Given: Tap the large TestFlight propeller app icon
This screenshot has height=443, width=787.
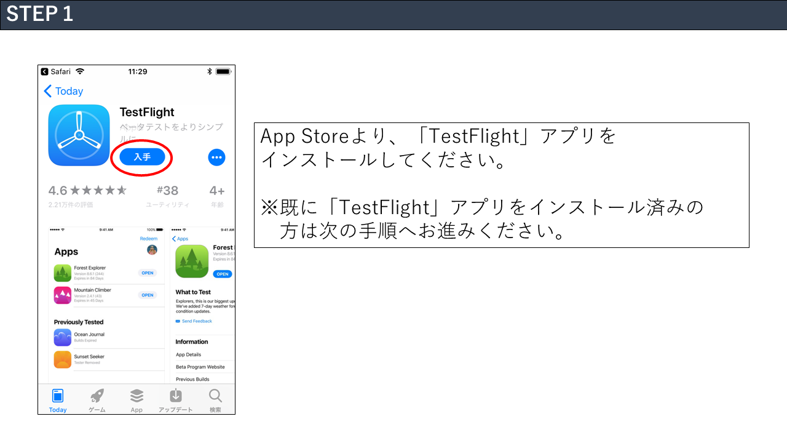Looking at the screenshot, I should 79,135.
